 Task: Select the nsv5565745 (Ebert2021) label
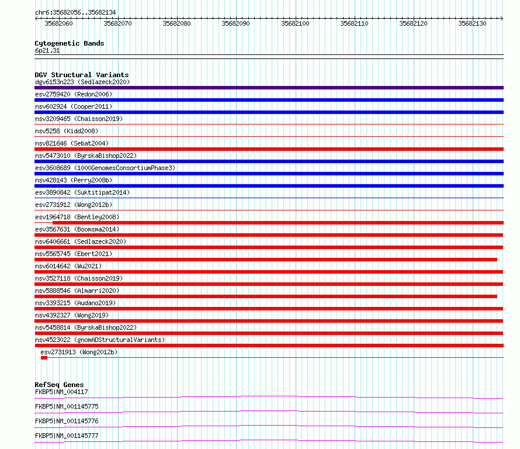click(x=74, y=254)
